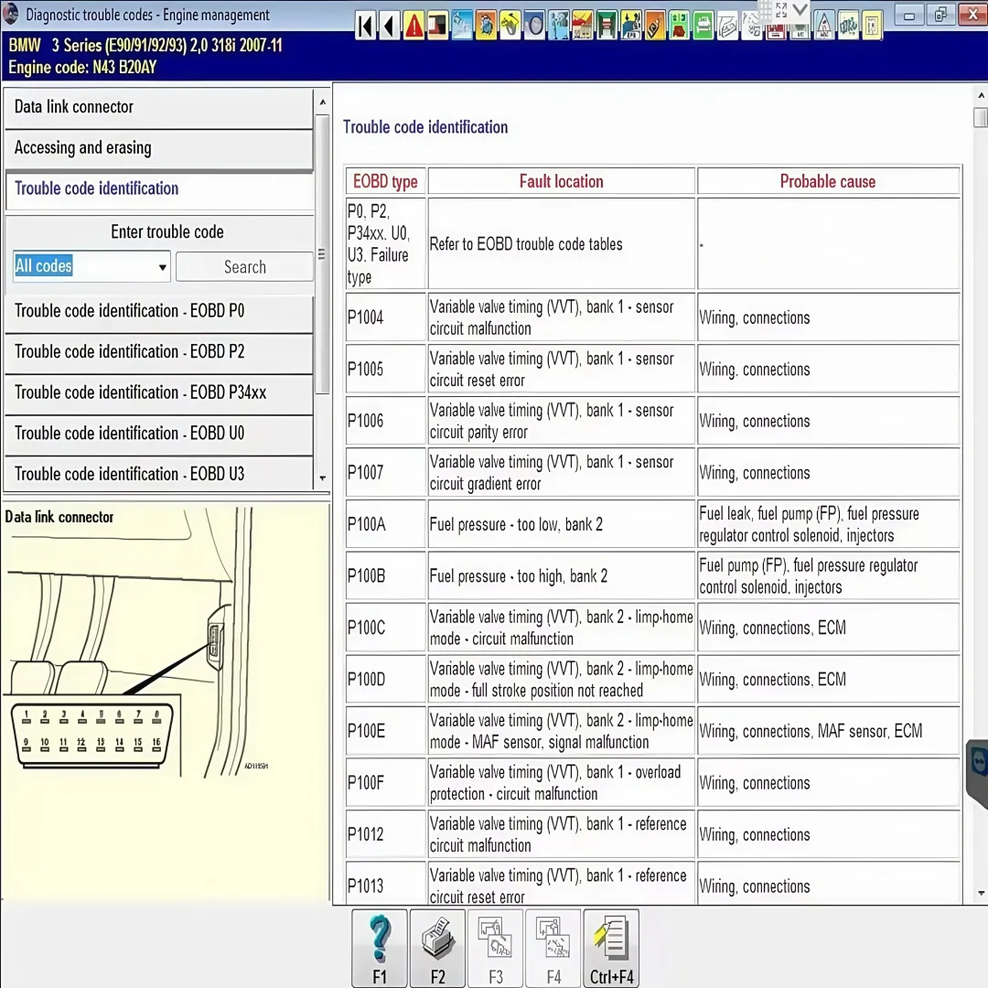Select the Data link connector sidebar entry
The width and height of the screenshot is (988, 988).
click(x=159, y=106)
